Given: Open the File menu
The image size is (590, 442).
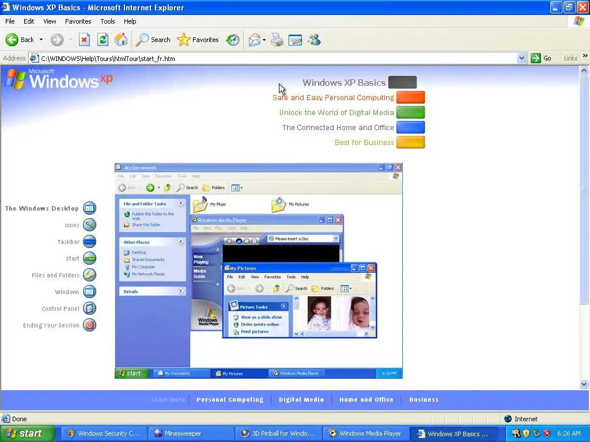Looking at the screenshot, I should (x=10, y=21).
